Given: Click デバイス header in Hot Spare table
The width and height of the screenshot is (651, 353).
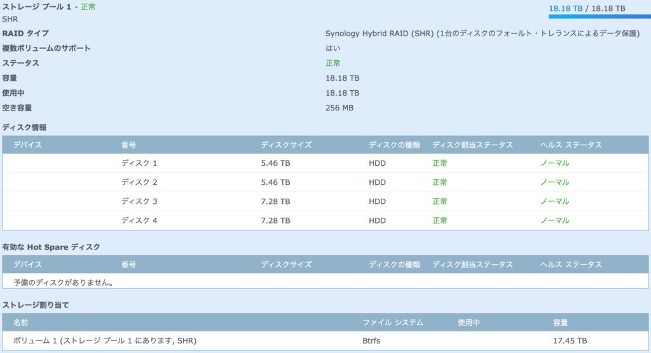Looking at the screenshot, I should click(28, 264).
